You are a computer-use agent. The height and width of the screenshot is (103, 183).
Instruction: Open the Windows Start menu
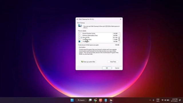(x=72, y=100)
